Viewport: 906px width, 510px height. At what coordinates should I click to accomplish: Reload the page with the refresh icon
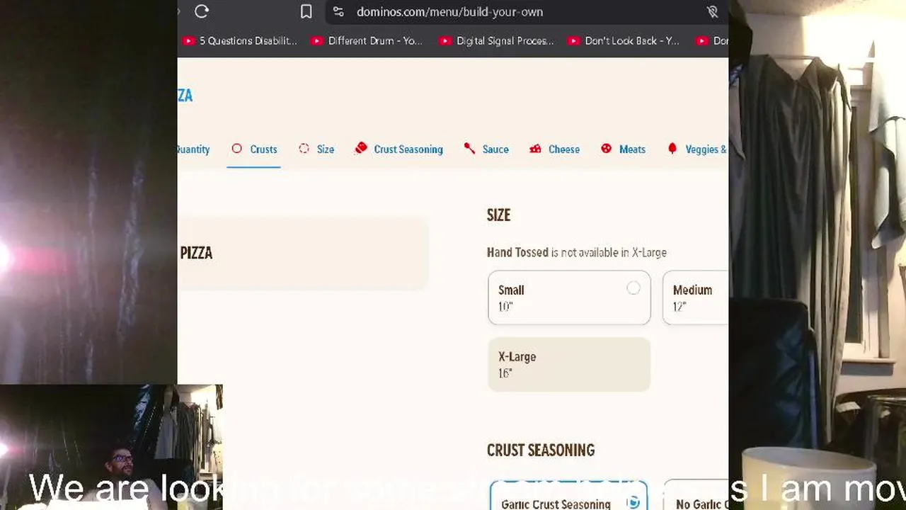click(202, 11)
